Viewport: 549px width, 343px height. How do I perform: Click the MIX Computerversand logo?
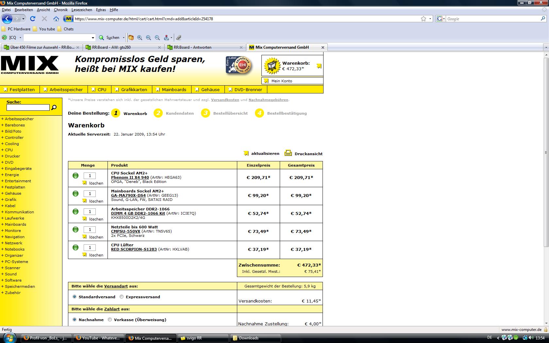30,65
